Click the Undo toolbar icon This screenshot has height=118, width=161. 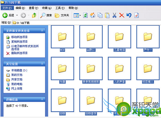(129, 15)
